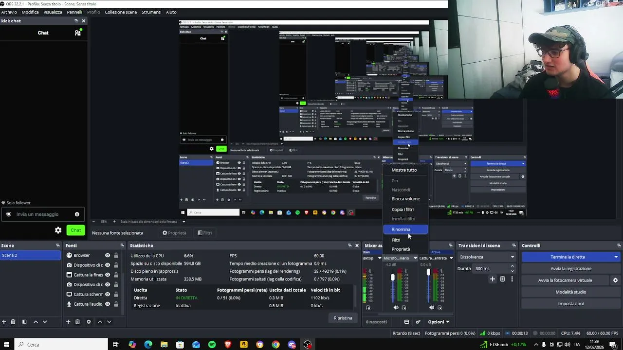Hide the Cattura schermo source

[x=108, y=294]
